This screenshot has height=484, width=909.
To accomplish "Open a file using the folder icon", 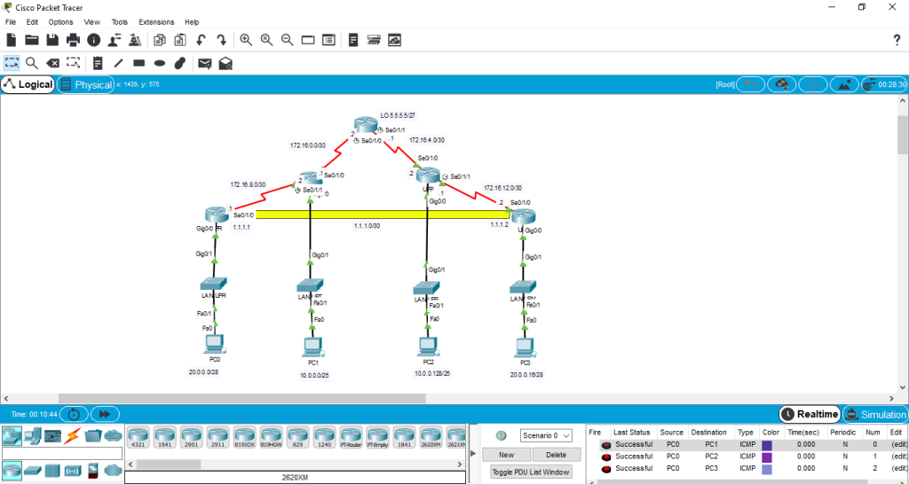I will (32, 40).
